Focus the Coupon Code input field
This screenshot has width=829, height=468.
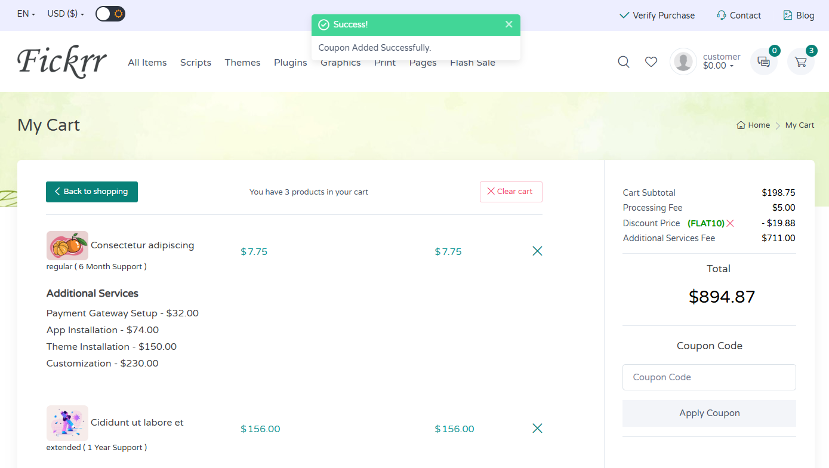tap(709, 377)
